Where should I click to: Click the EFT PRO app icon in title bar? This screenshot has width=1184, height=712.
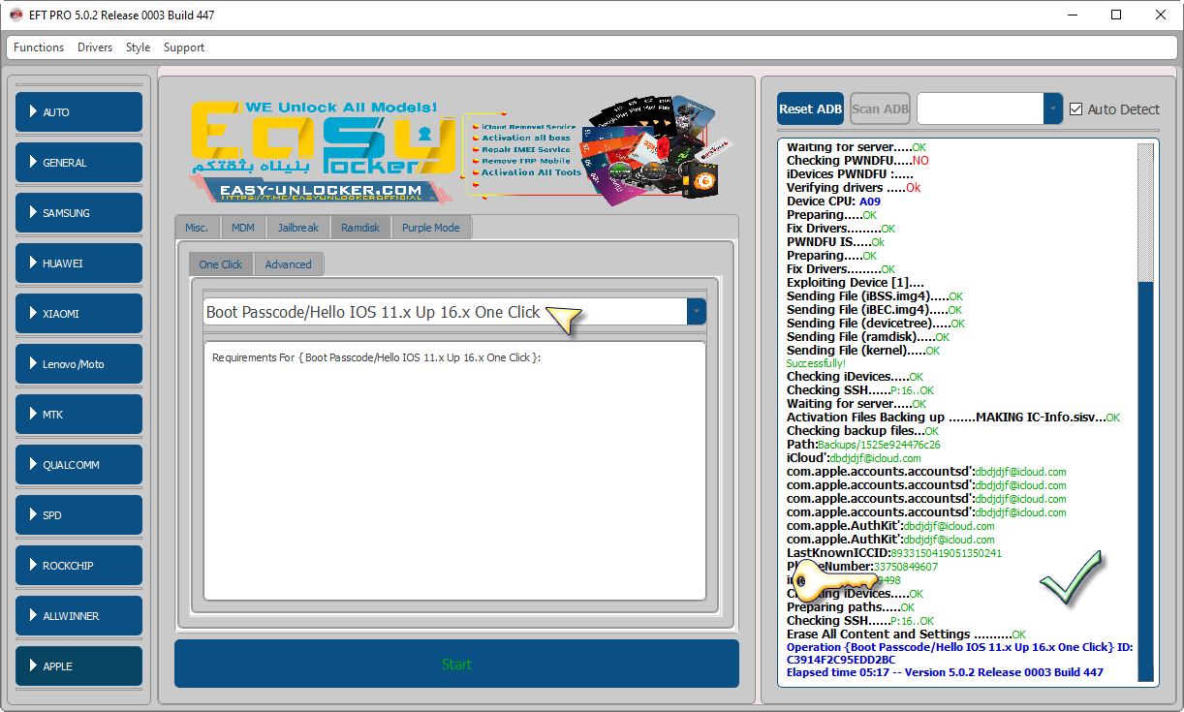click(x=16, y=15)
